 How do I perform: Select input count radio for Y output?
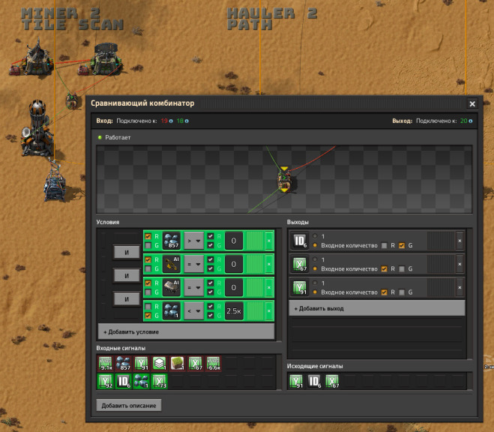(x=315, y=292)
